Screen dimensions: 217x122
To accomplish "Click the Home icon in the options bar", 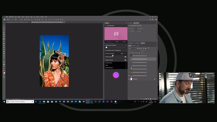I will (4, 20).
